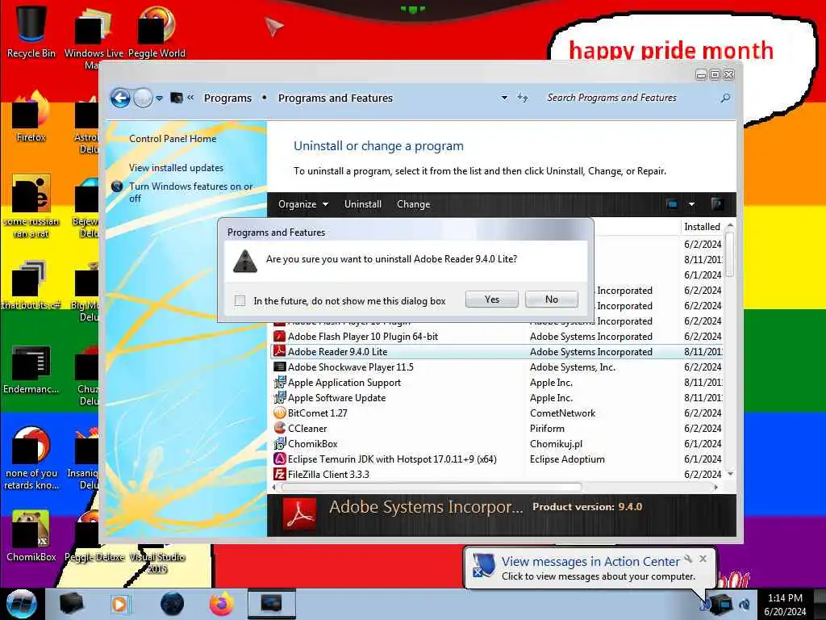Confirm uninstall with the Yes button
Image resolution: width=826 pixels, height=620 pixels.
pyautogui.click(x=491, y=300)
